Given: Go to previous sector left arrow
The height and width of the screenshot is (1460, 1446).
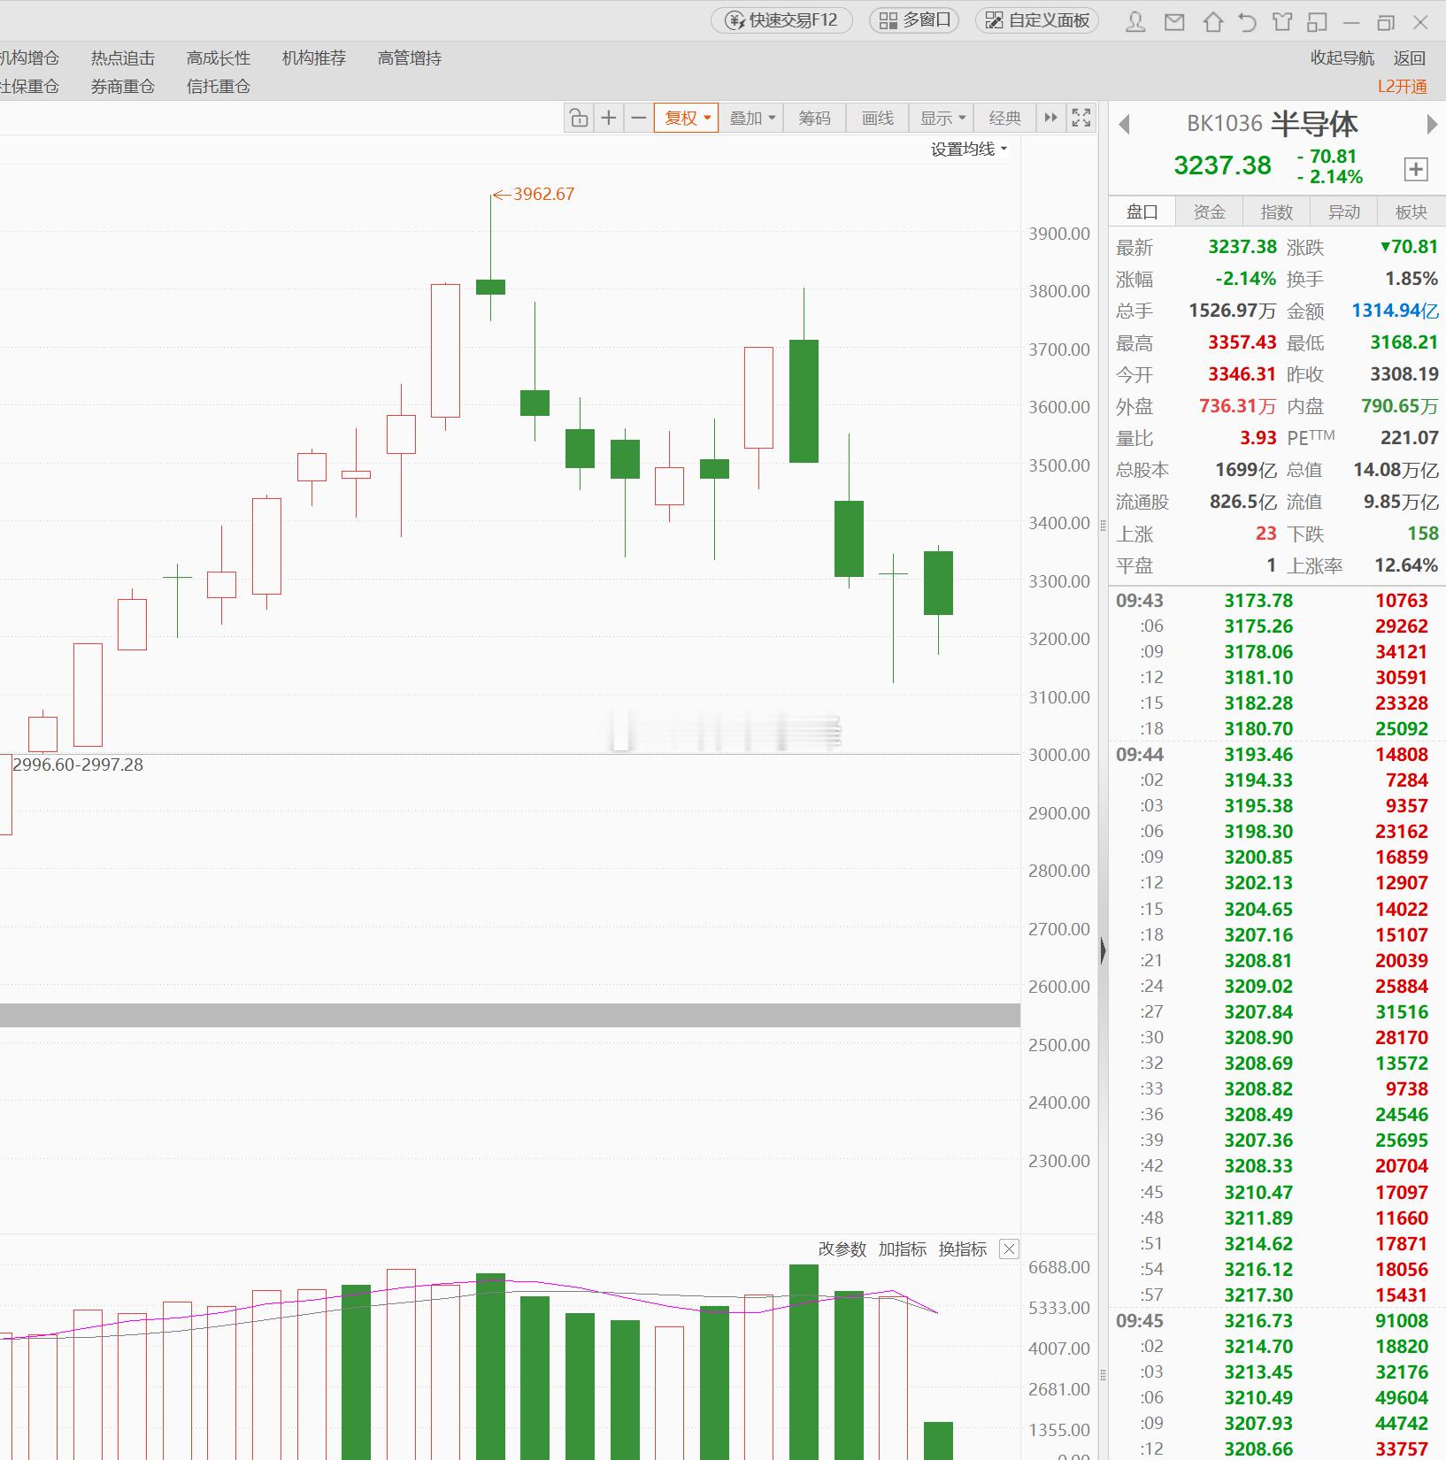Looking at the screenshot, I should [1125, 125].
